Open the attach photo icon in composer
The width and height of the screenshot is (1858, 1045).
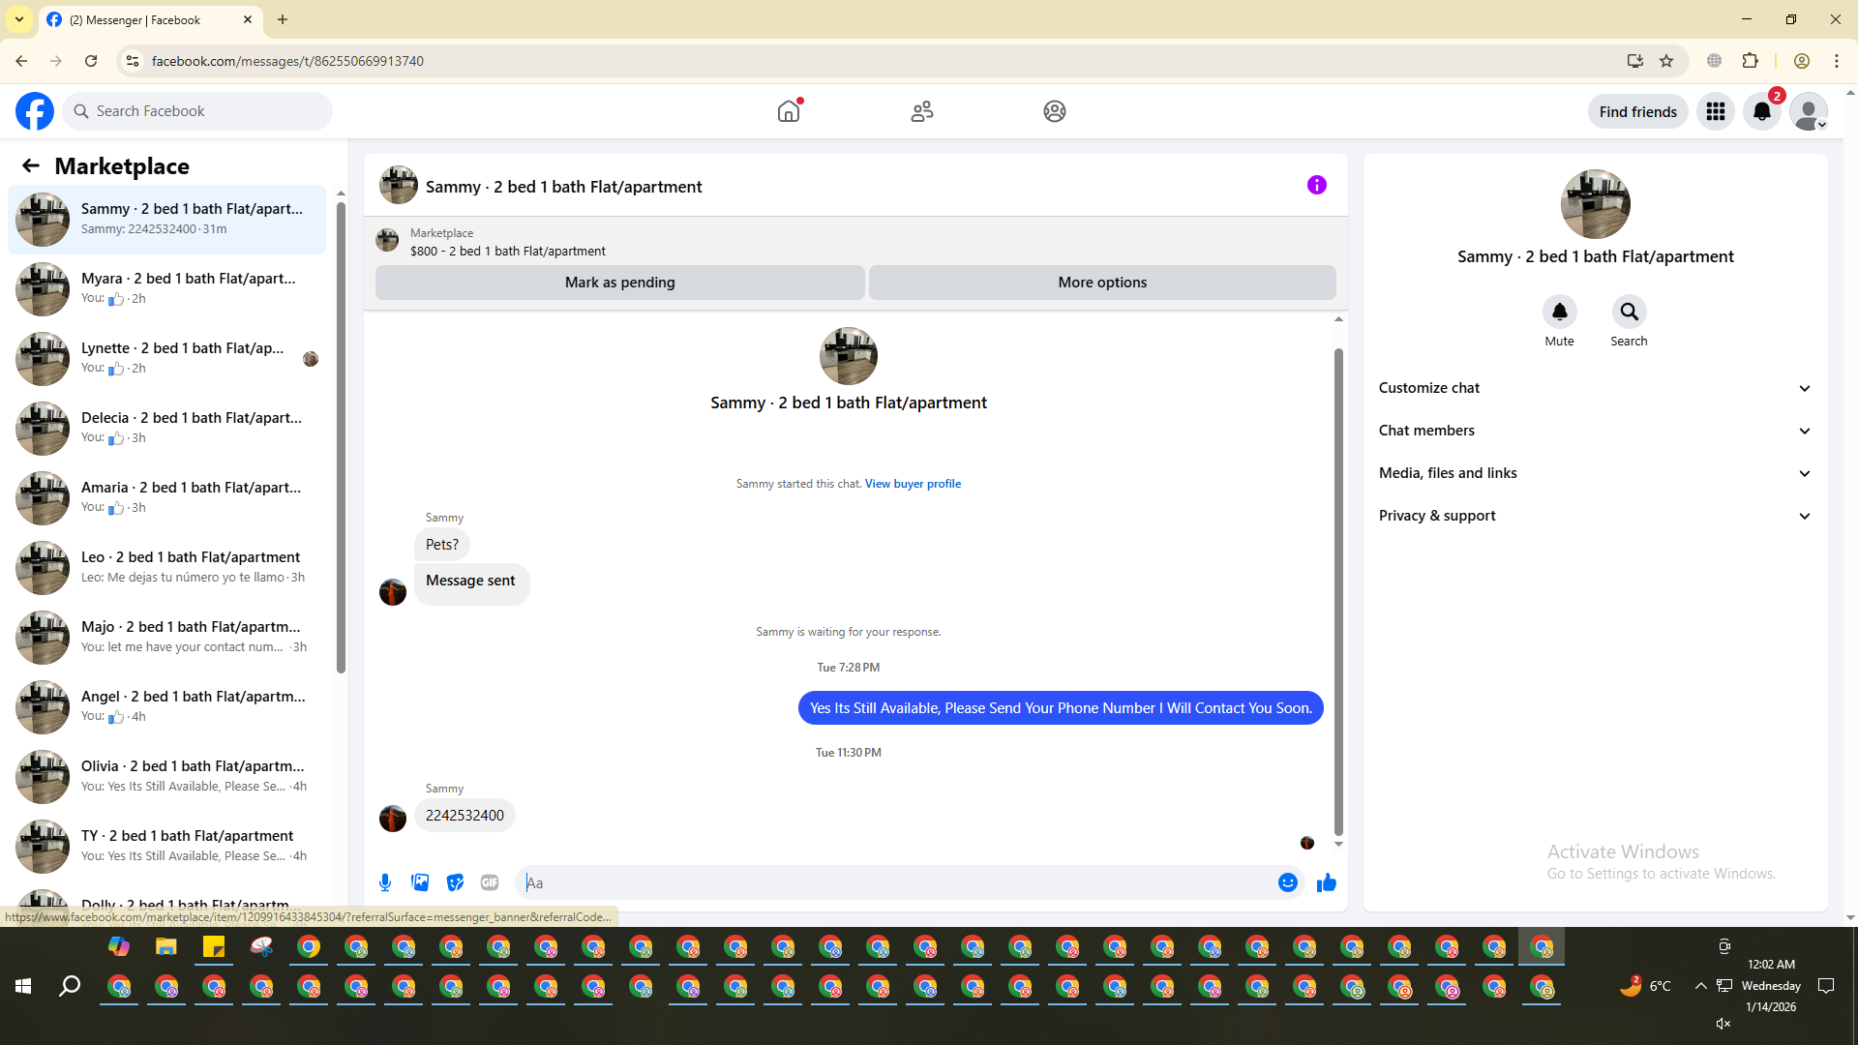(x=420, y=882)
